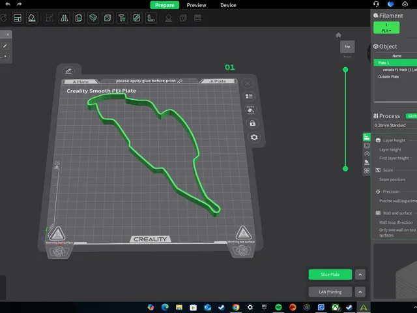The height and width of the screenshot is (313, 417).
Task: Click the blue model library icon in top bar
Action: tap(390, 5)
